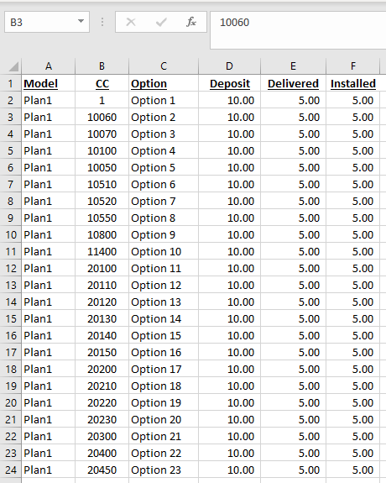Click the CC header cell
Screen dimensions: 386x483
click(x=102, y=83)
